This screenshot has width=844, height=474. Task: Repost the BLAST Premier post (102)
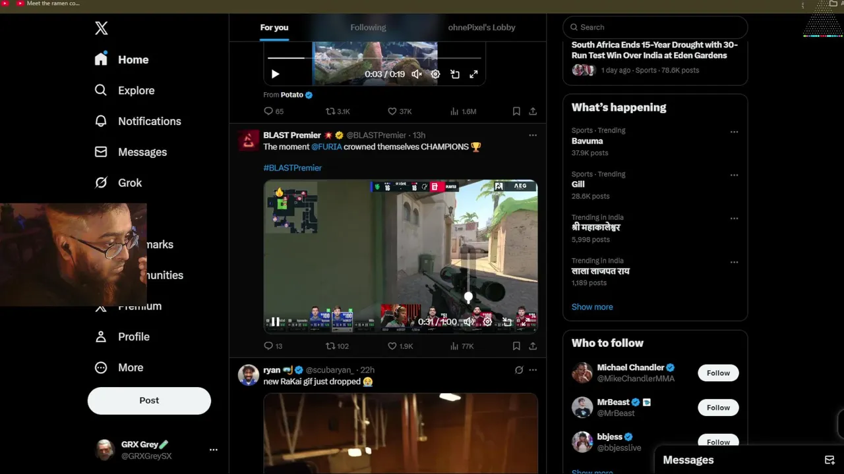337,346
